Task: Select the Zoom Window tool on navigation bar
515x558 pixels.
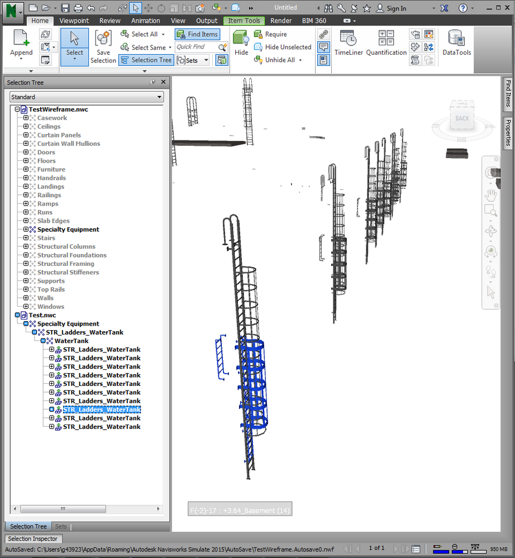Action: pyautogui.click(x=491, y=211)
